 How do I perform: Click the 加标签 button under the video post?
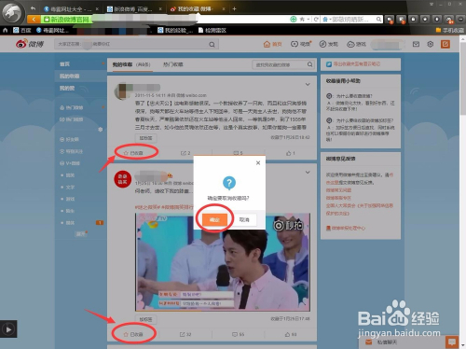(x=145, y=319)
